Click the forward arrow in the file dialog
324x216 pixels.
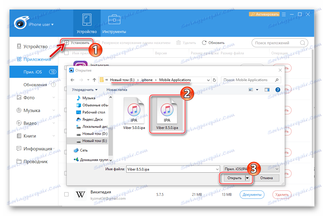tap(81, 80)
